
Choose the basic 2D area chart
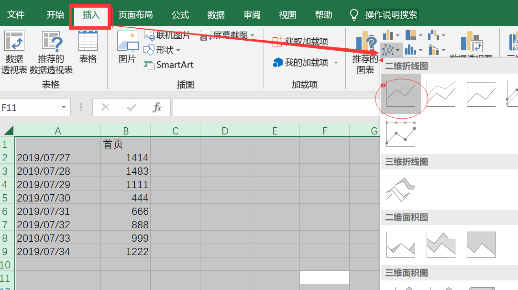[x=401, y=245]
